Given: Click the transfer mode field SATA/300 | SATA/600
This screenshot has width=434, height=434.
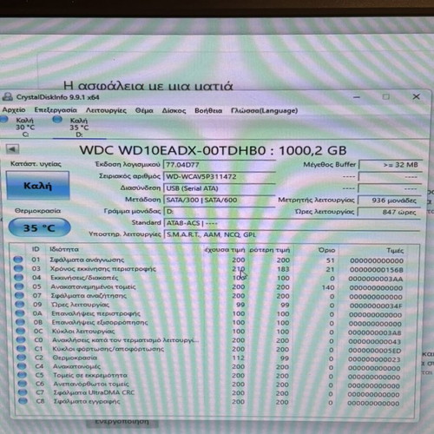Looking at the screenshot, I should tap(220, 200).
